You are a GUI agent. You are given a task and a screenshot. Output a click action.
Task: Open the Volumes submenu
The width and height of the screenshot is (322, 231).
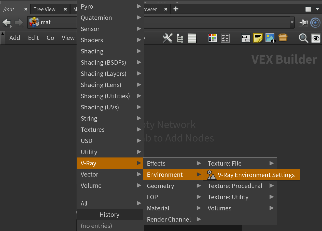[x=240, y=208]
